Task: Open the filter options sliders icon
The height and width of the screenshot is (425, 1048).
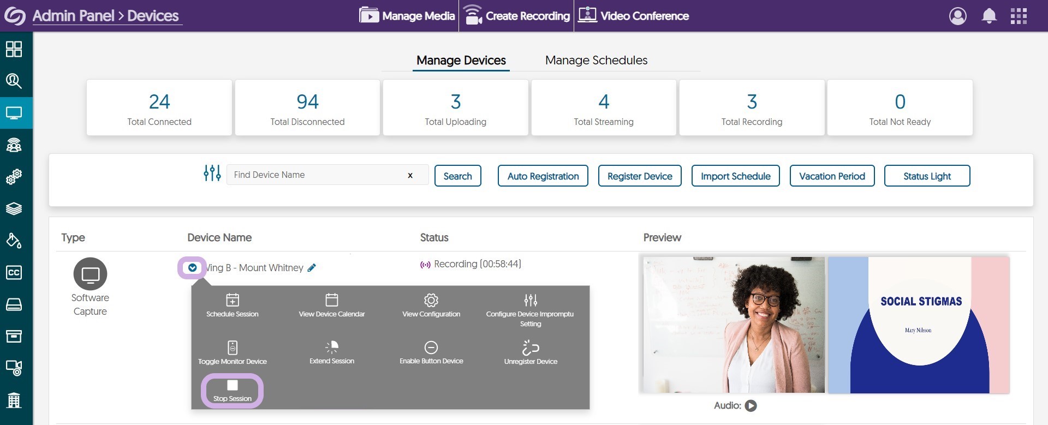Action: click(x=212, y=174)
